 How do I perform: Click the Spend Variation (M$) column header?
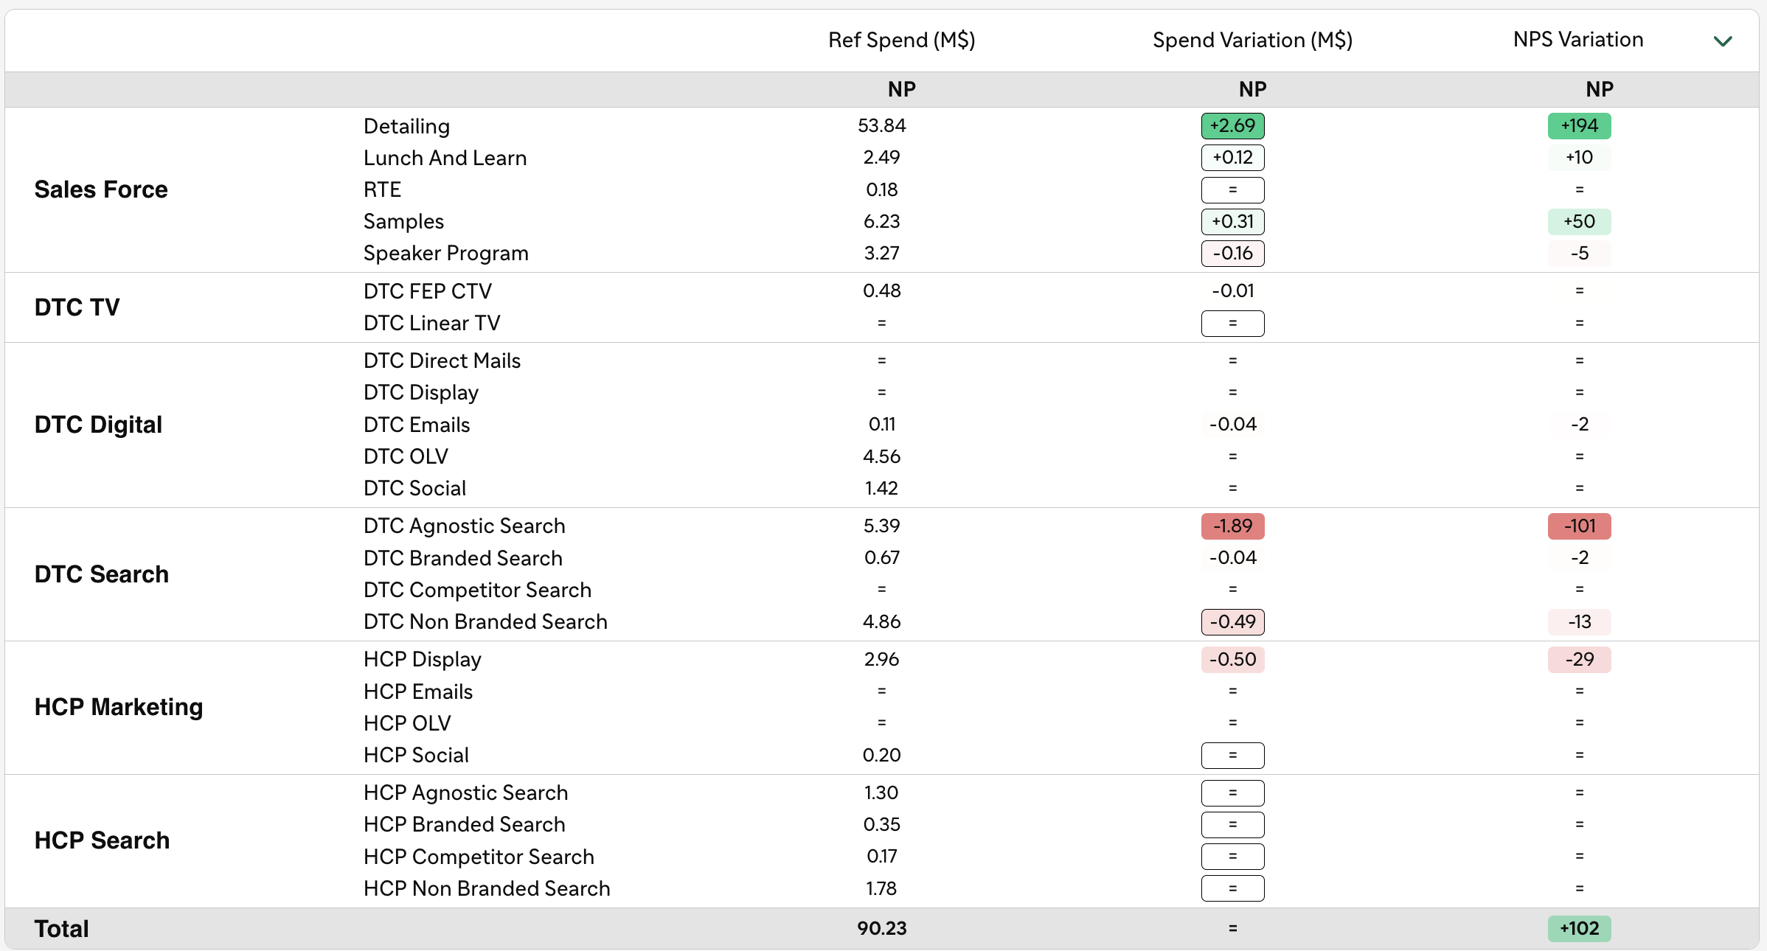click(1252, 40)
